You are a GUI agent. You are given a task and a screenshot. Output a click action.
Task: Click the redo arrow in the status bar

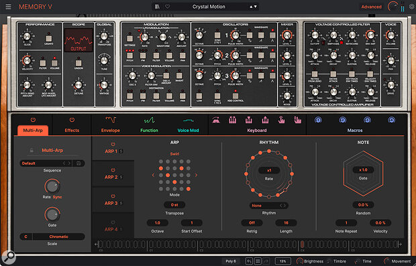pos(266,261)
